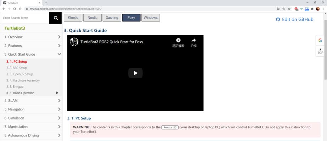
Task: Open the 3. 5. Bringup link
Action: pyautogui.click(x=15, y=87)
